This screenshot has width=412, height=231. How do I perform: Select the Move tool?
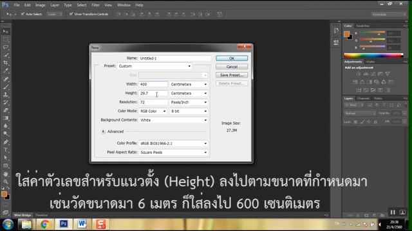[x=6, y=31]
